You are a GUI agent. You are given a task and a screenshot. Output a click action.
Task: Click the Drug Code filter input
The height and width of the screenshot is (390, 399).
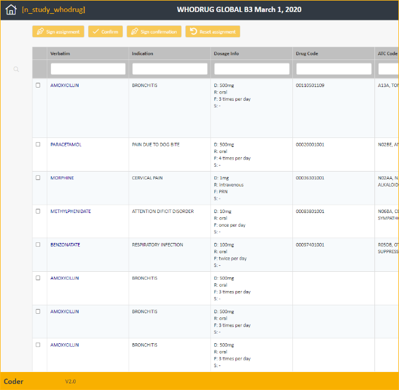tap(334, 69)
